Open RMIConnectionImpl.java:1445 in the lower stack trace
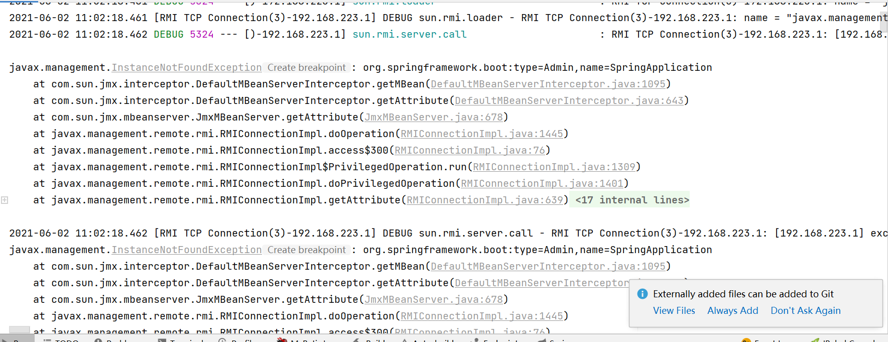The height and width of the screenshot is (342, 888). pos(482,316)
